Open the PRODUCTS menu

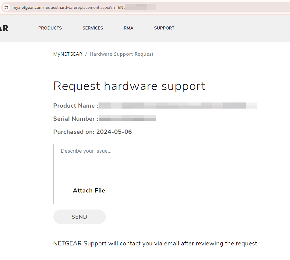50,28
